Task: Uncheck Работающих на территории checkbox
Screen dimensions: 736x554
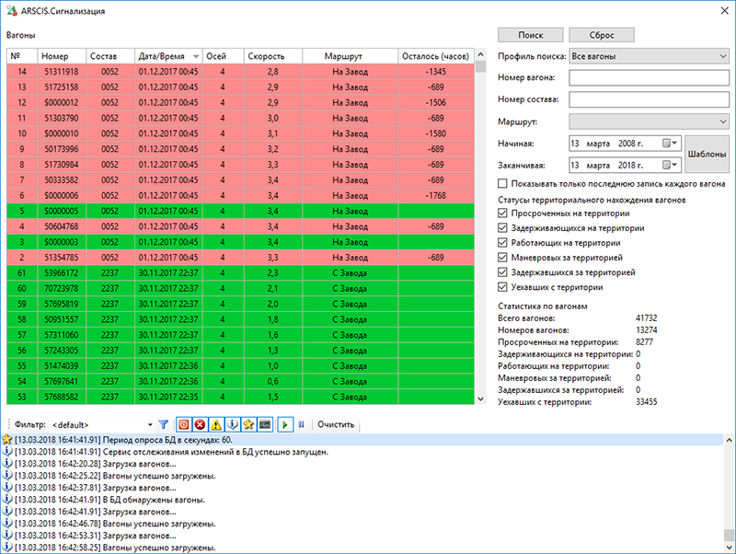Action: point(502,243)
